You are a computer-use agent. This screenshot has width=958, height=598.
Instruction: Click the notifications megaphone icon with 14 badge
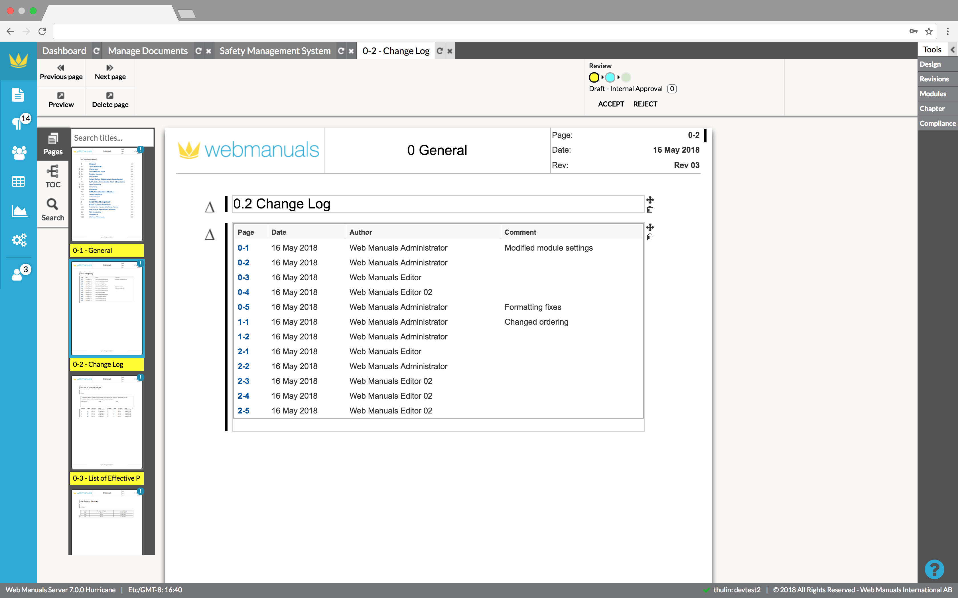(18, 123)
